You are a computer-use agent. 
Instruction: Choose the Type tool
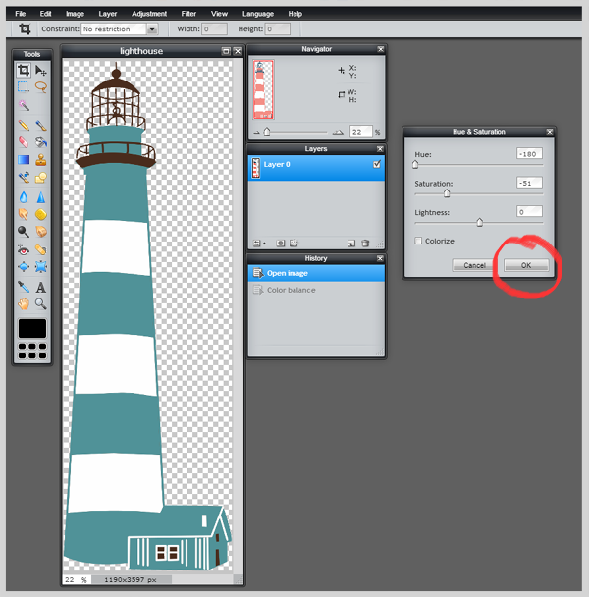pos(40,287)
